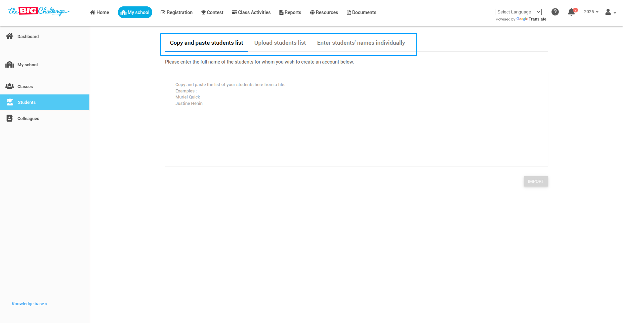The height and width of the screenshot is (323, 623).
Task: Open the help question mark icon
Action: point(555,12)
